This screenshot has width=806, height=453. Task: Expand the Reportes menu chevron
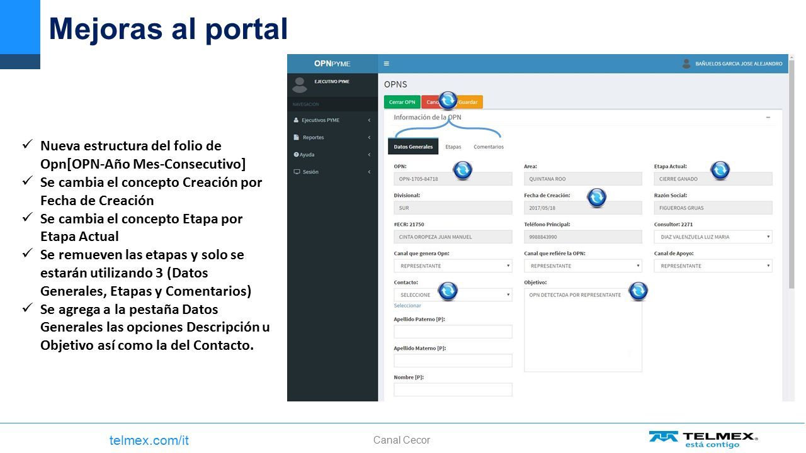[x=369, y=137]
